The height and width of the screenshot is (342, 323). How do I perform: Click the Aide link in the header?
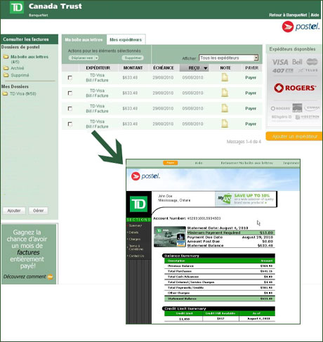[315, 15]
